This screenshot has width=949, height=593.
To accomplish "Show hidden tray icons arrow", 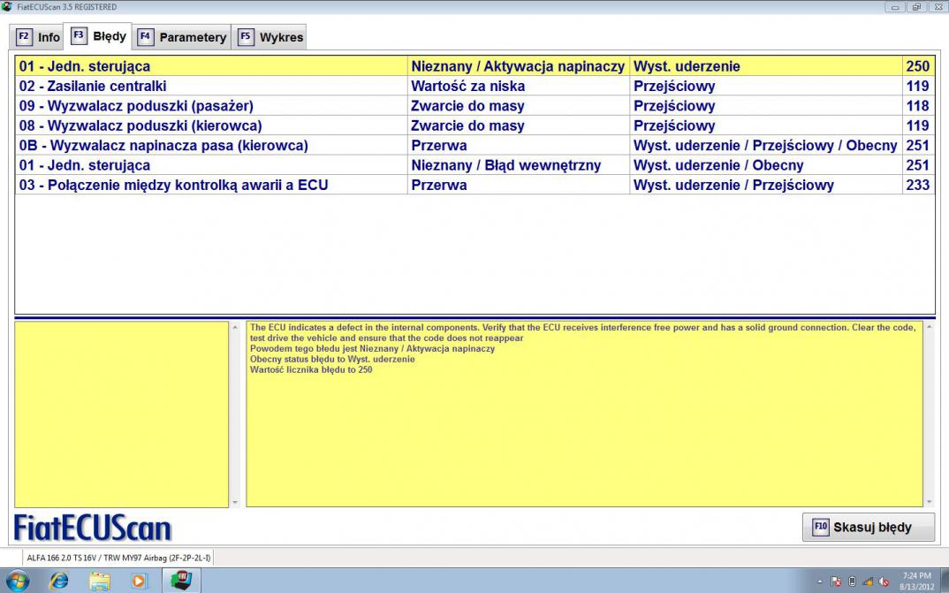I will (819, 582).
